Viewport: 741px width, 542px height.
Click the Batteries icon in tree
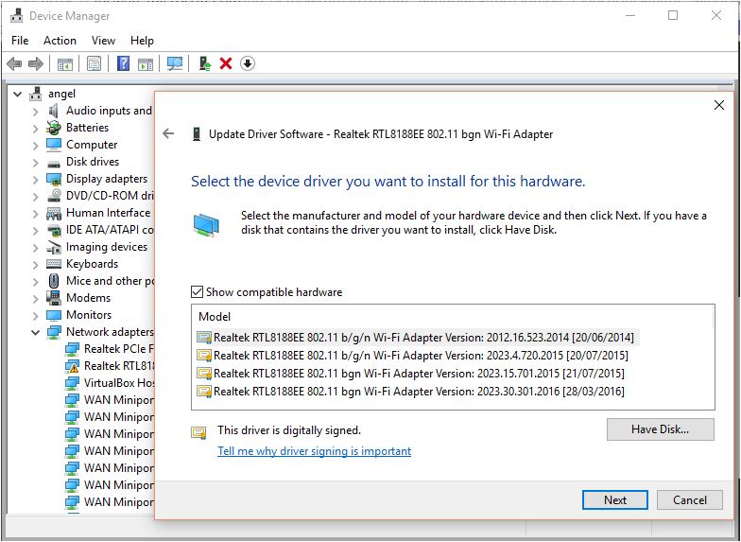tap(53, 128)
